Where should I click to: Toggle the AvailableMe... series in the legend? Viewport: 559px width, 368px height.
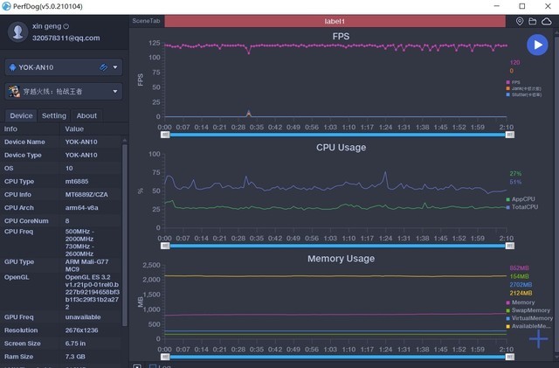coord(528,326)
